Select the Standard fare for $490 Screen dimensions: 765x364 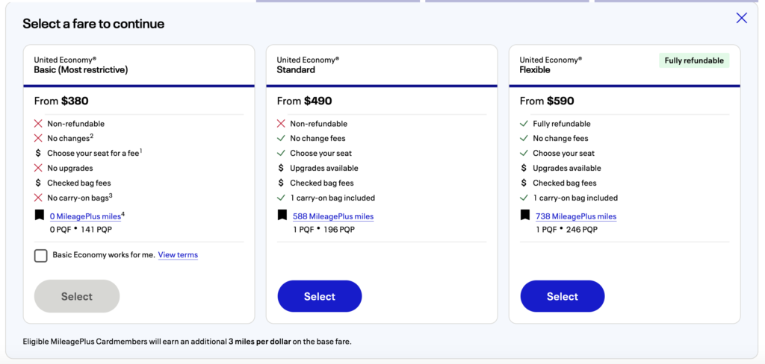pyautogui.click(x=320, y=296)
